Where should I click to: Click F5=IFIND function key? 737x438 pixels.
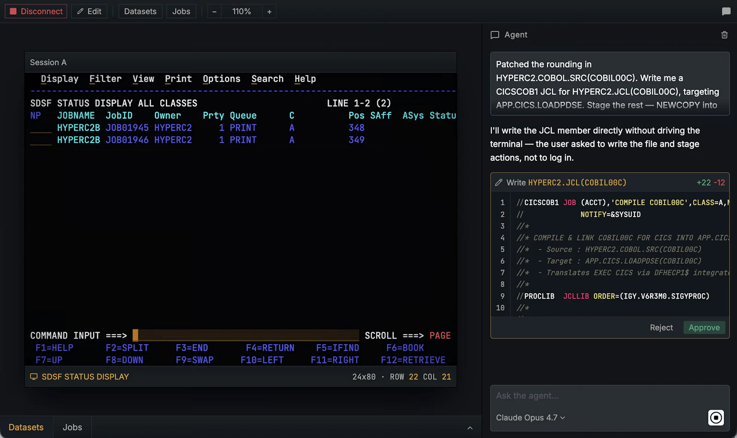(x=337, y=348)
